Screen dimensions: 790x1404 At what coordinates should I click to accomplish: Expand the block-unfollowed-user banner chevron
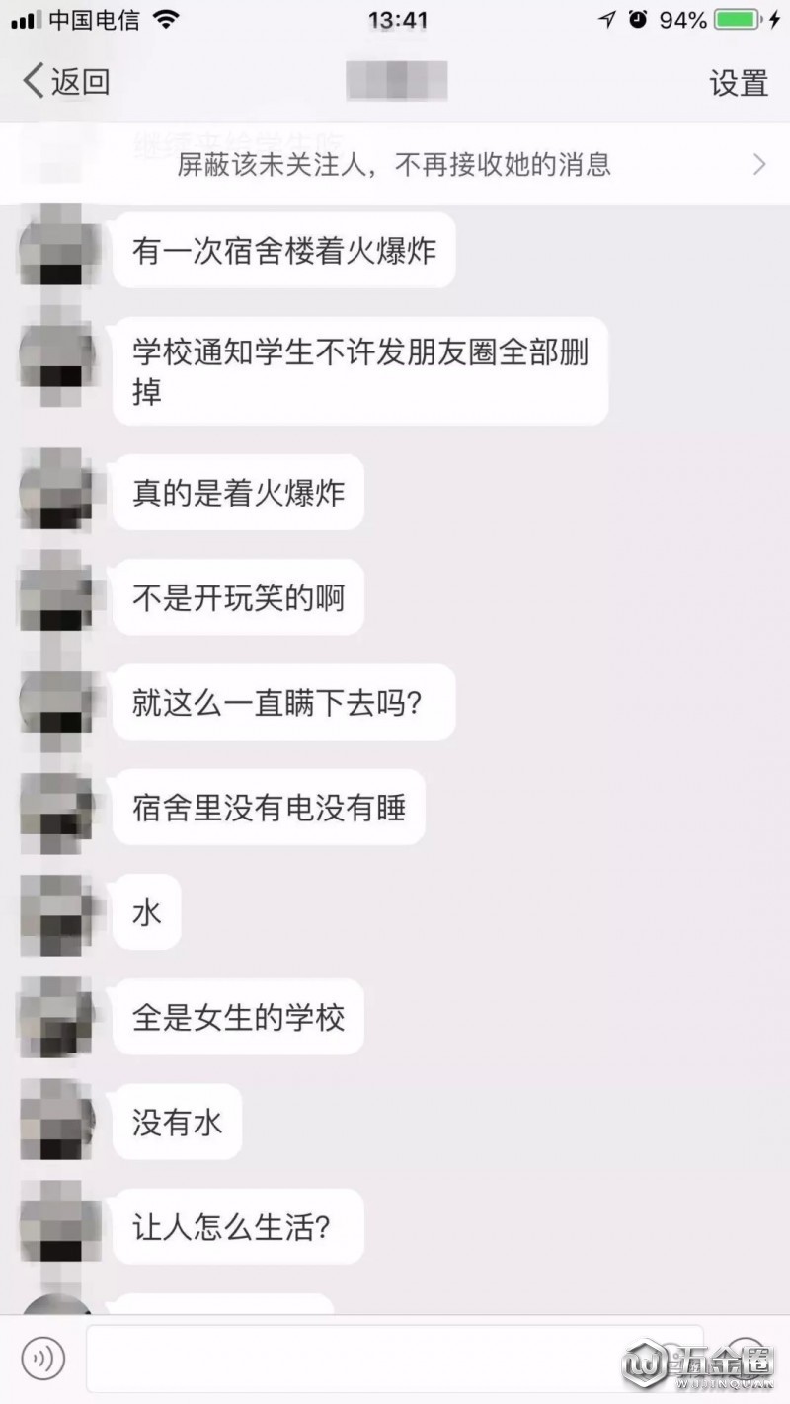click(x=758, y=164)
